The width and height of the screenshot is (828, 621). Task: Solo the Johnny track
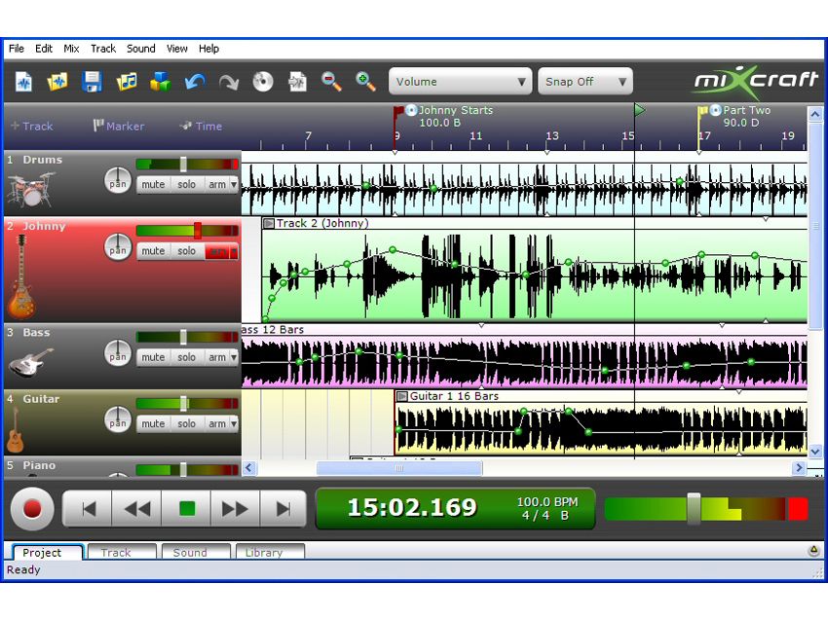pos(186,250)
